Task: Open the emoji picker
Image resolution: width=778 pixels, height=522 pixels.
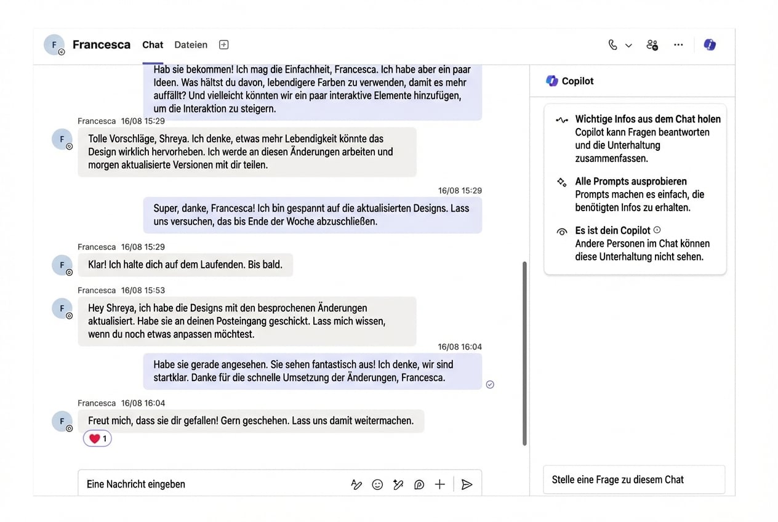Action: point(377,484)
